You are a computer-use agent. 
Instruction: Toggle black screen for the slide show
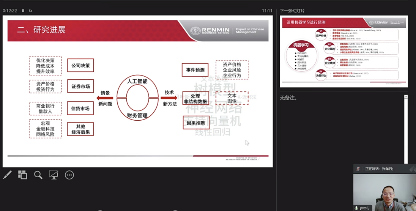54,175
